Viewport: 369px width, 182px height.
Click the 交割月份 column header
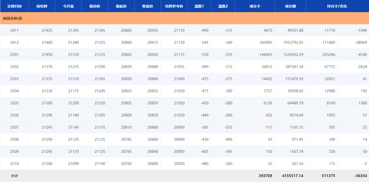coord(14,6)
